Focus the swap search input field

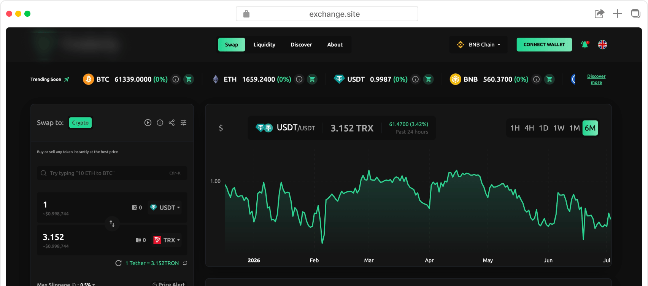click(x=112, y=173)
